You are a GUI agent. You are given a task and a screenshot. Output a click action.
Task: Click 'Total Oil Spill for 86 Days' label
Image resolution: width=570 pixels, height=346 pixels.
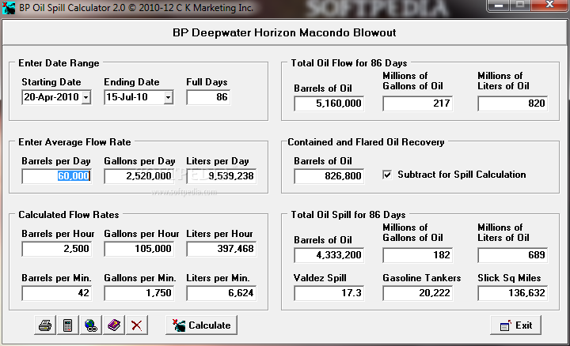click(348, 215)
